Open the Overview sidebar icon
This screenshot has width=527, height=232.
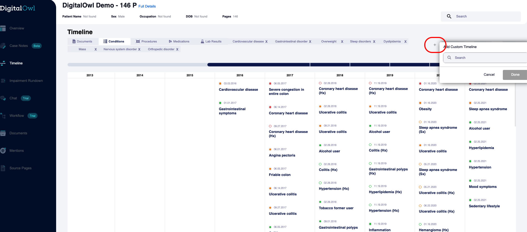click(x=3, y=28)
